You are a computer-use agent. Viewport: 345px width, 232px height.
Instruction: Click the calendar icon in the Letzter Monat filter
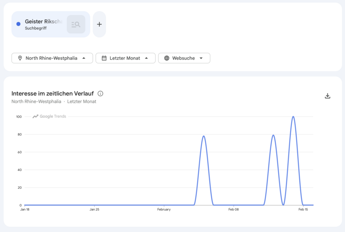(104, 58)
